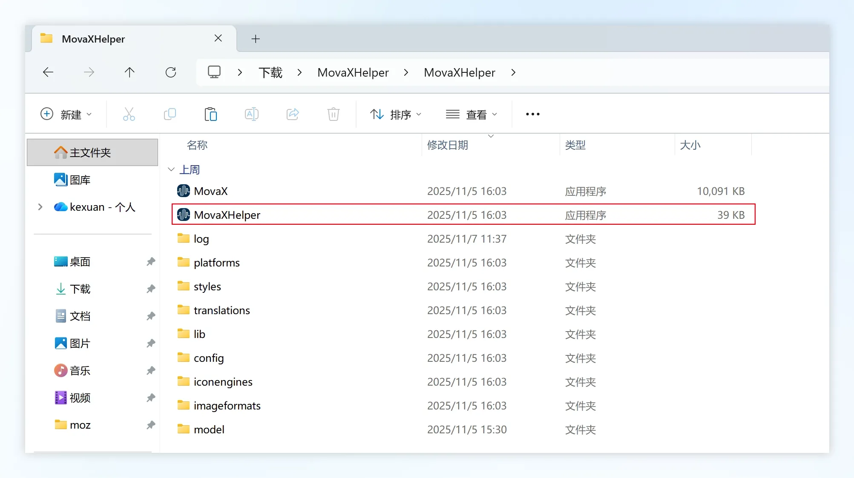Click the Paste clipboard icon
This screenshot has width=854, height=478.
(x=210, y=114)
